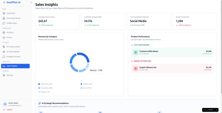
Task: Click the Top Performer trend icon
Action: [x=132, y=45]
